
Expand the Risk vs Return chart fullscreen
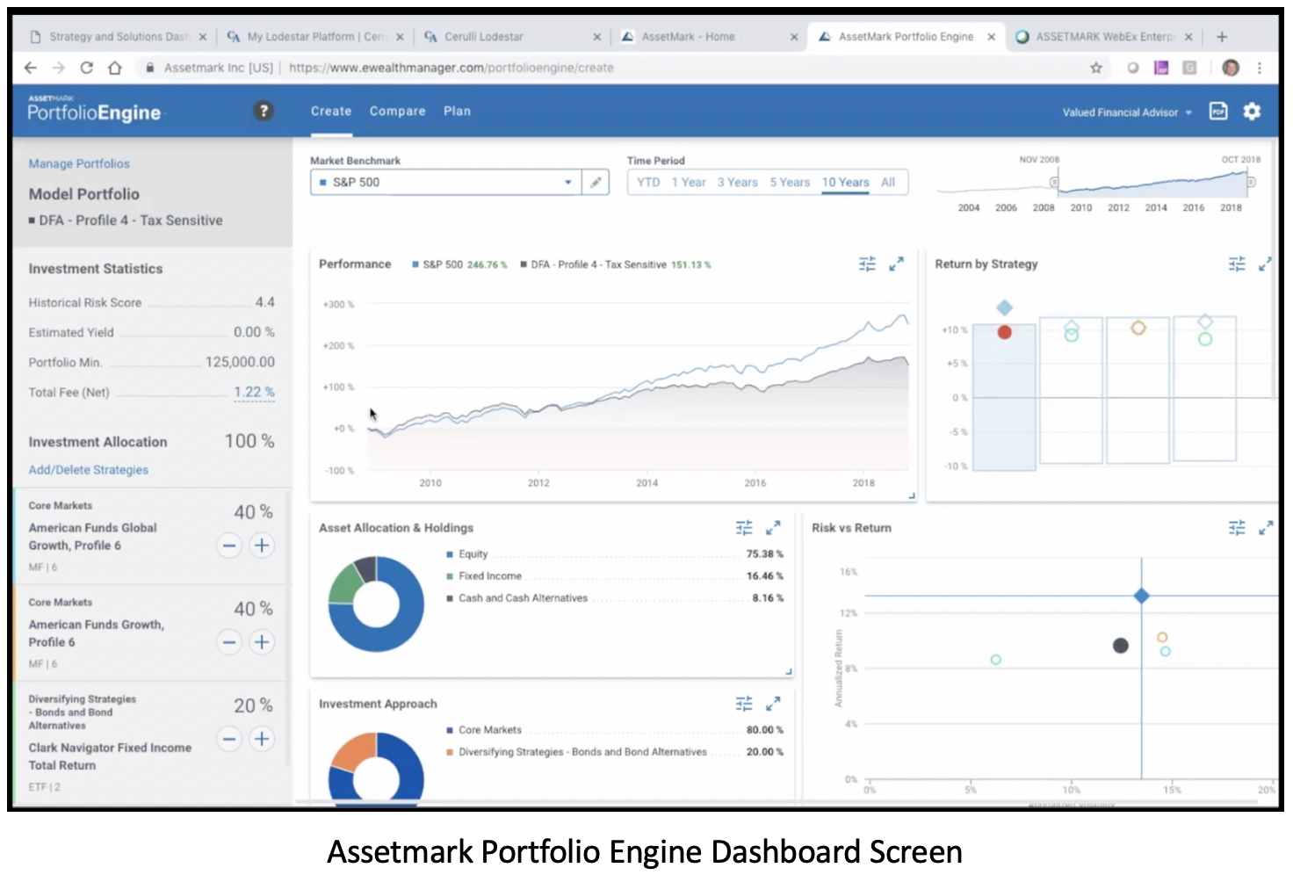1265,528
